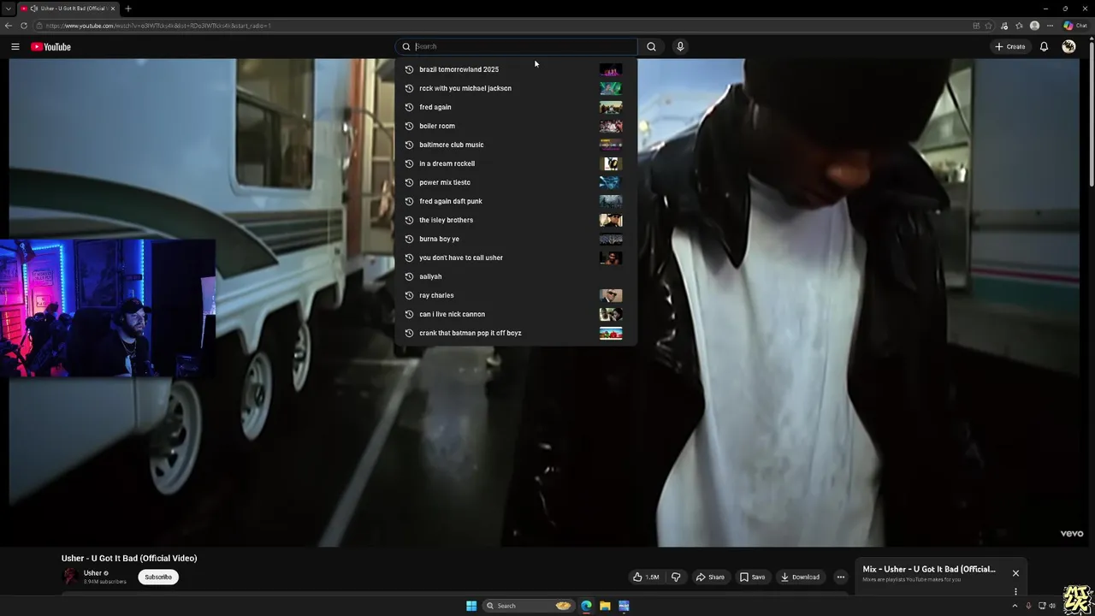The image size is (1095, 616).
Task: Click the browser address bar URL
Action: (158, 26)
